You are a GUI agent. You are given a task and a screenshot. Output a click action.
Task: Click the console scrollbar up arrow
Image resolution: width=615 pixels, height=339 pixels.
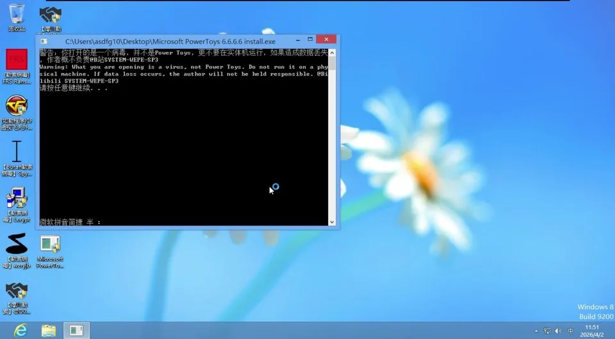click(x=332, y=52)
